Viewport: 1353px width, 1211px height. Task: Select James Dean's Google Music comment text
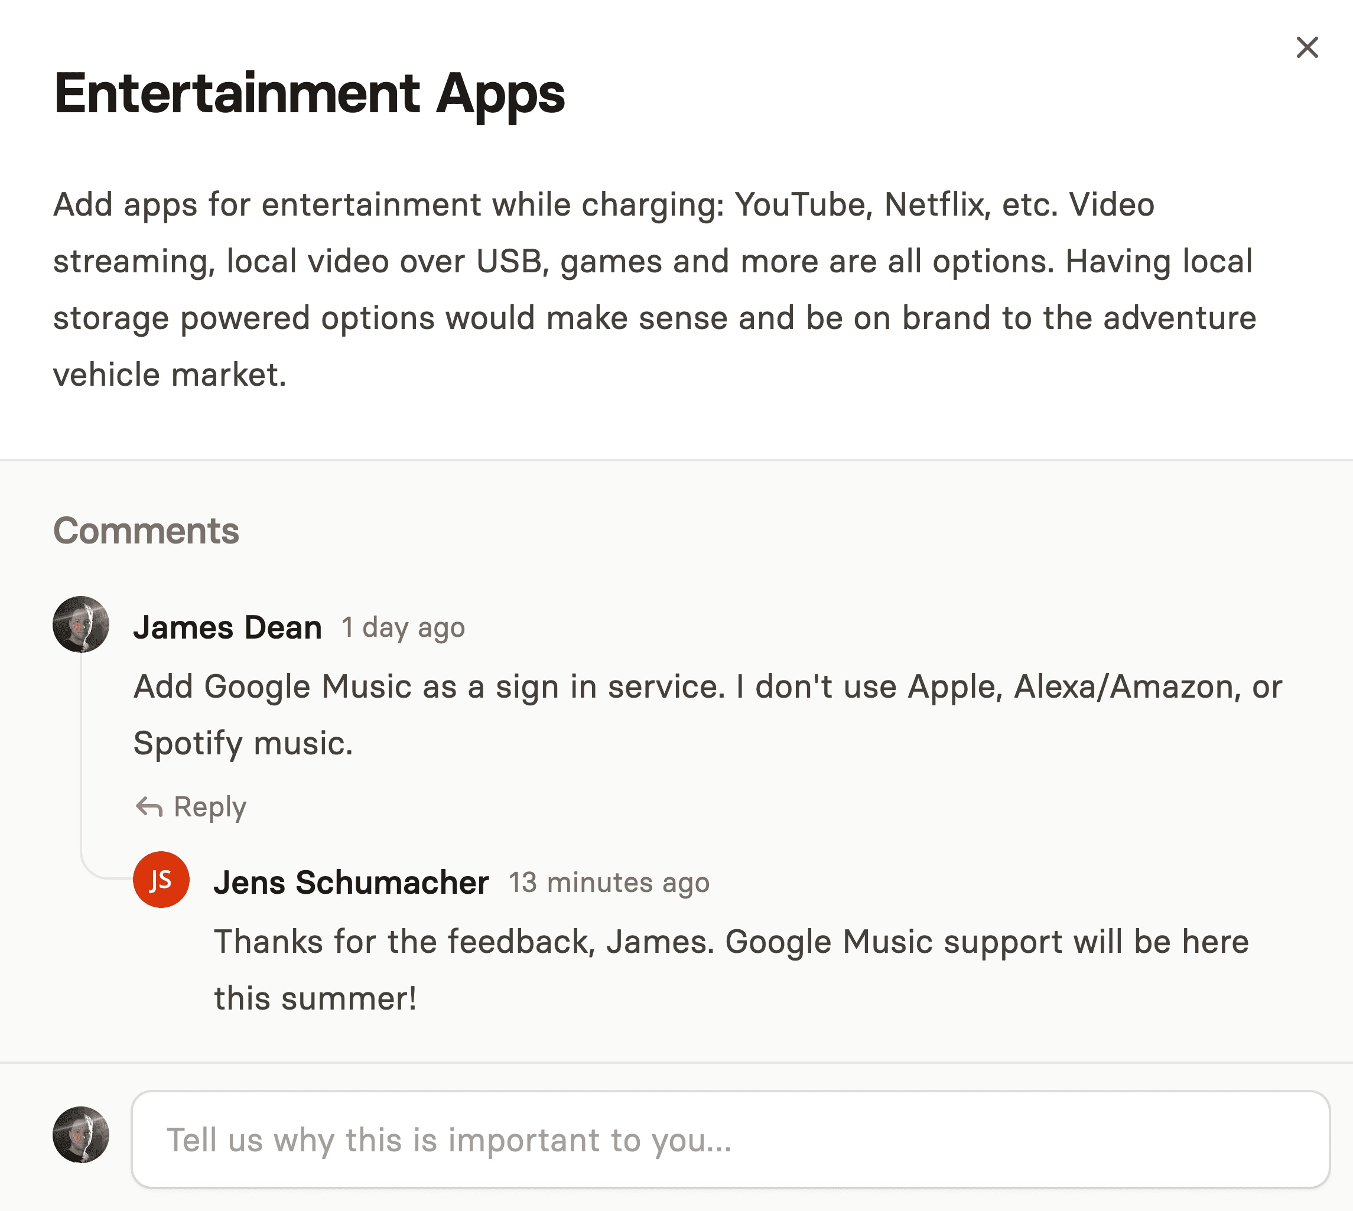click(x=708, y=715)
